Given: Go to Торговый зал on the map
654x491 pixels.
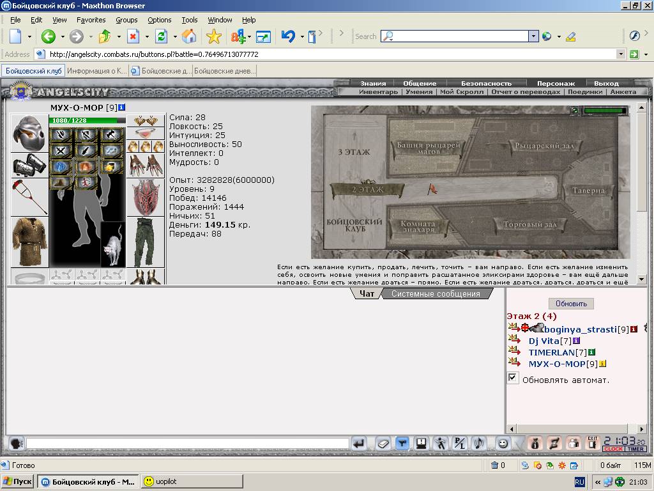Looking at the screenshot, I should (529, 224).
